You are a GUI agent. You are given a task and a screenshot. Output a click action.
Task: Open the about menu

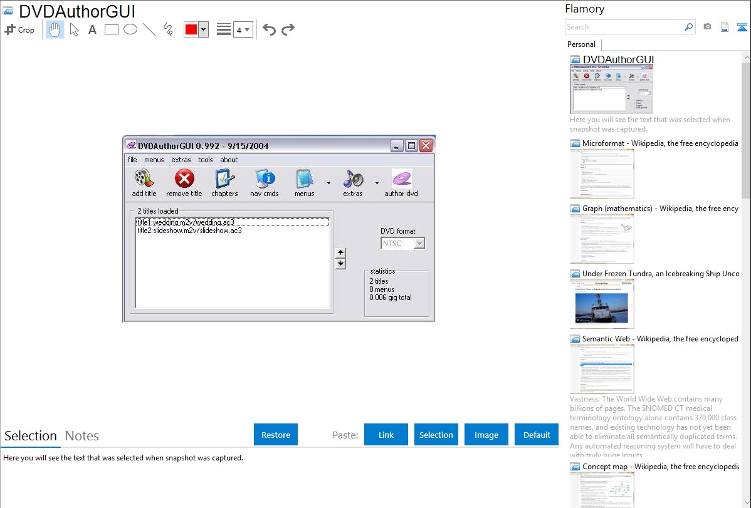[229, 160]
